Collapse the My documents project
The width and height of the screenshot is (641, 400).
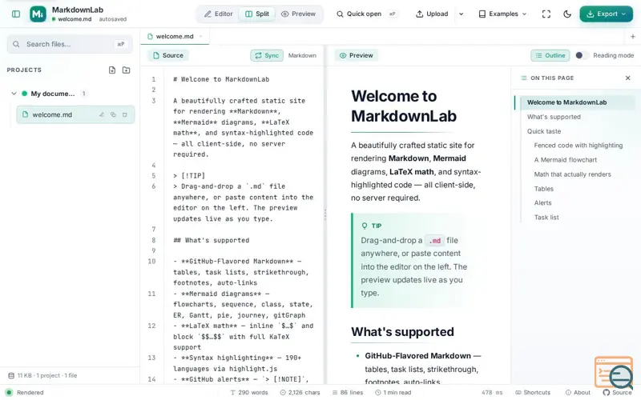click(14, 94)
